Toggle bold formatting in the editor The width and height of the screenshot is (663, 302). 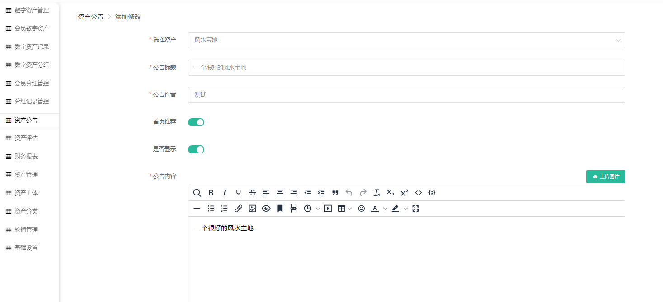click(211, 193)
